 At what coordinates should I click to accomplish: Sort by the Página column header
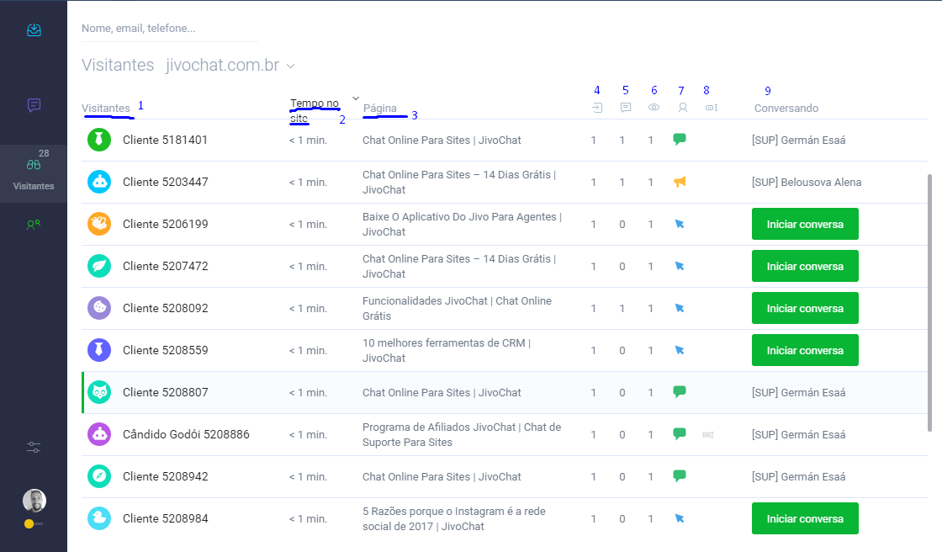pyautogui.click(x=379, y=109)
